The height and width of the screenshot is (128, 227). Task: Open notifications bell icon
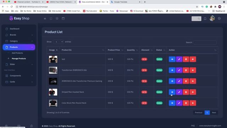(205, 18)
